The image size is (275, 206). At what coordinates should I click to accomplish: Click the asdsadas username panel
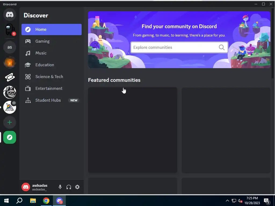click(40, 187)
